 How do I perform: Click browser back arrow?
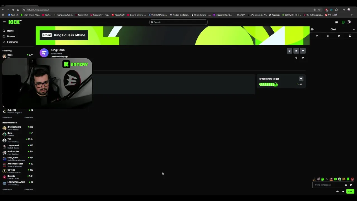click(x=3, y=10)
